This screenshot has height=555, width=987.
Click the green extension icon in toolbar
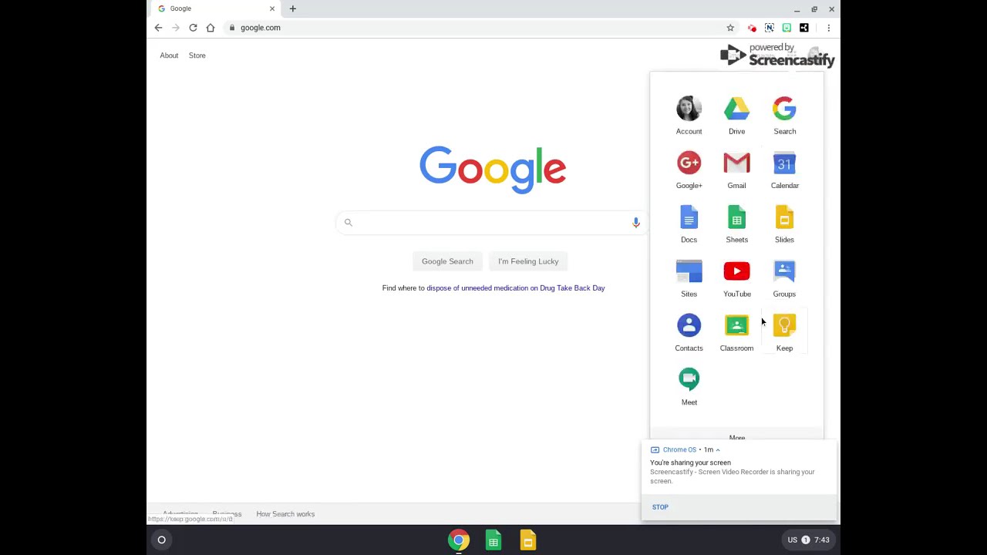coord(787,28)
